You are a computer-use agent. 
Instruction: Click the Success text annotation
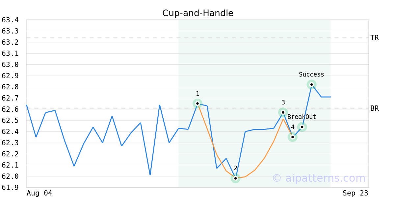coord(311,75)
